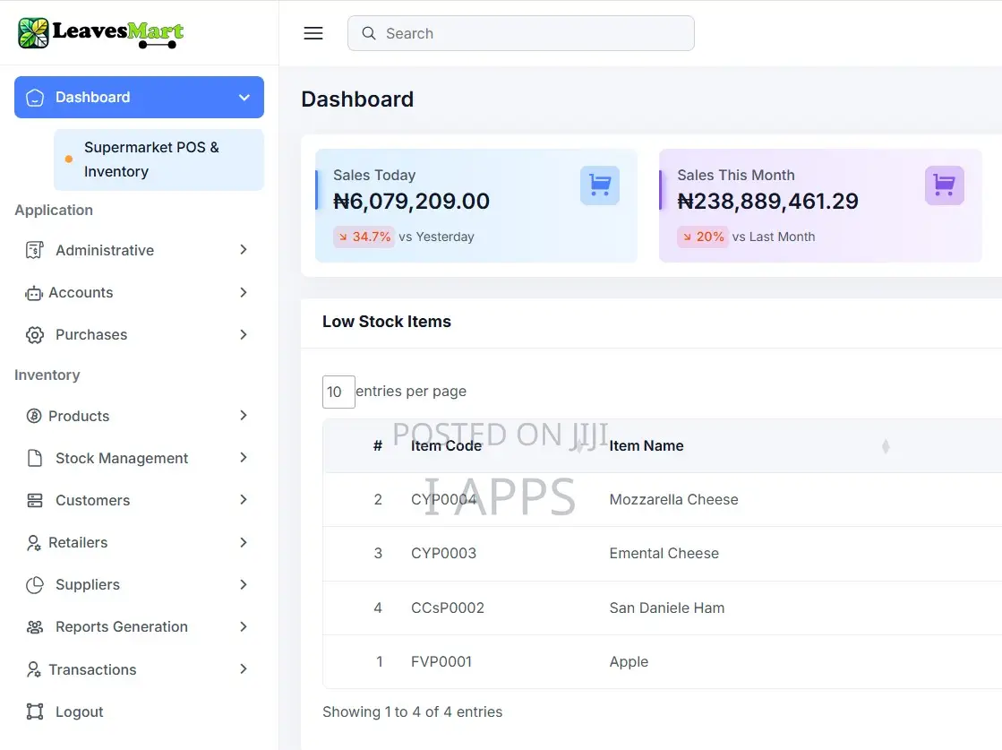Expand the Customers submenu arrow
1002x750 pixels.
pos(244,500)
